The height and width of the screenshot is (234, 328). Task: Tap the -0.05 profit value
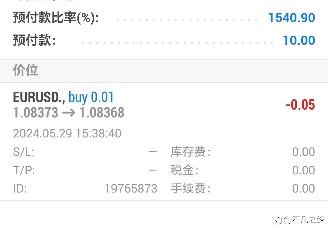pos(300,104)
